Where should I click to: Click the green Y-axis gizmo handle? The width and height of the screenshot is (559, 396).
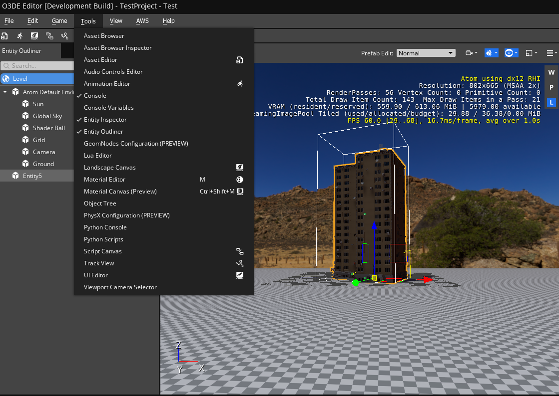click(355, 282)
